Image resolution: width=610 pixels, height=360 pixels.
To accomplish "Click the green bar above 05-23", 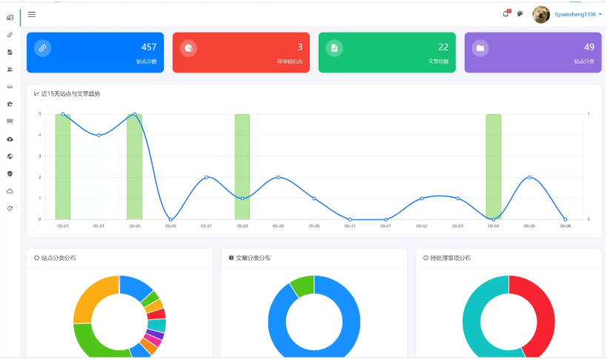I will tap(63, 167).
